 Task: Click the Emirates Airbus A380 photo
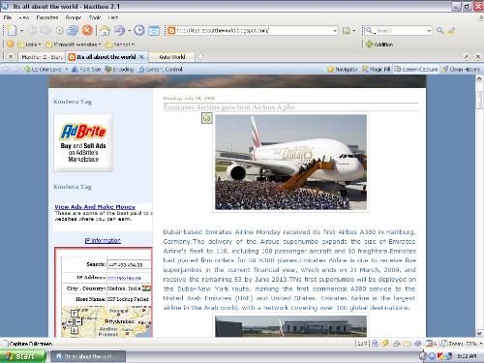click(290, 162)
